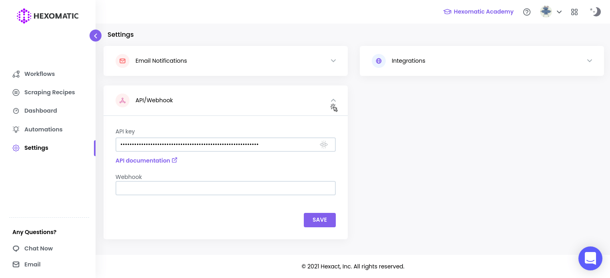Screen dimensions: 610x278
Task: Open the API documentation link
Action: [143, 161]
